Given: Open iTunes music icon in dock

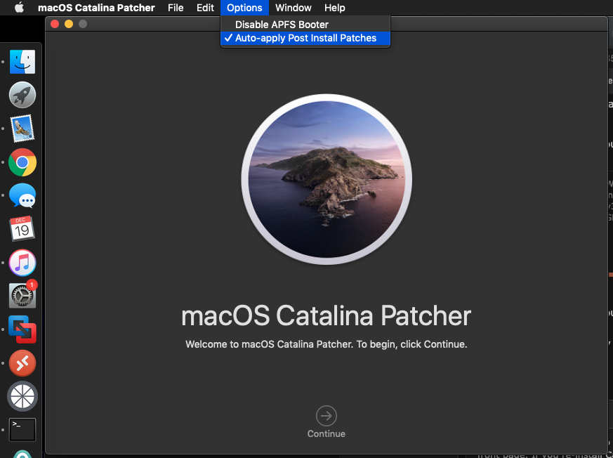Looking at the screenshot, I should [22, 263].
